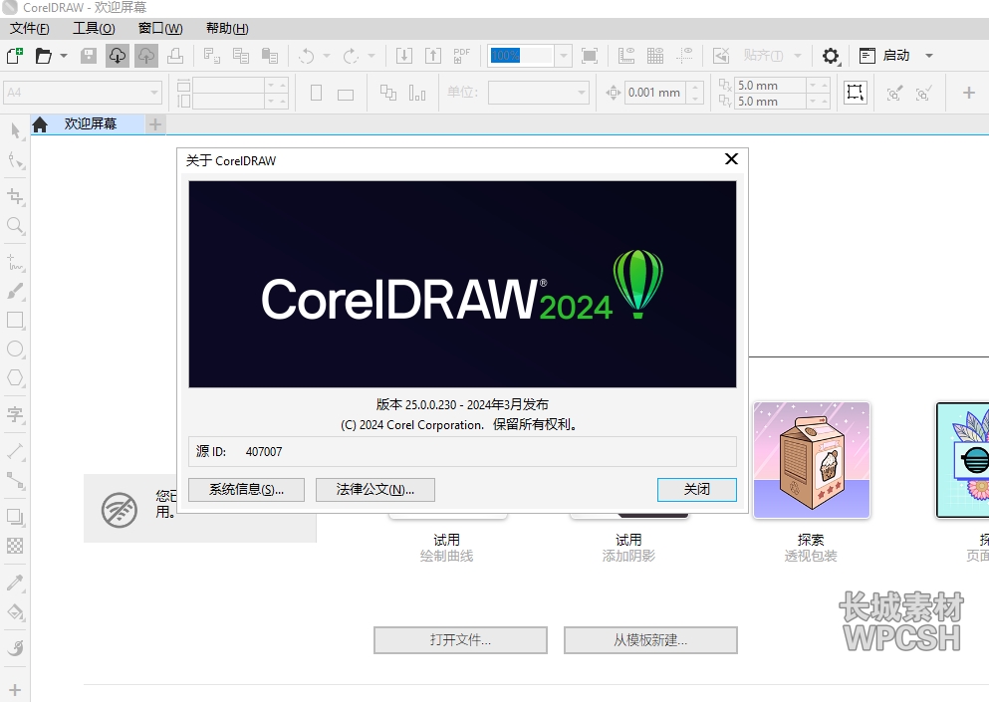The image size is (989, 702).
Task: Open the 文件(F) menu
Action: (29, 29)
